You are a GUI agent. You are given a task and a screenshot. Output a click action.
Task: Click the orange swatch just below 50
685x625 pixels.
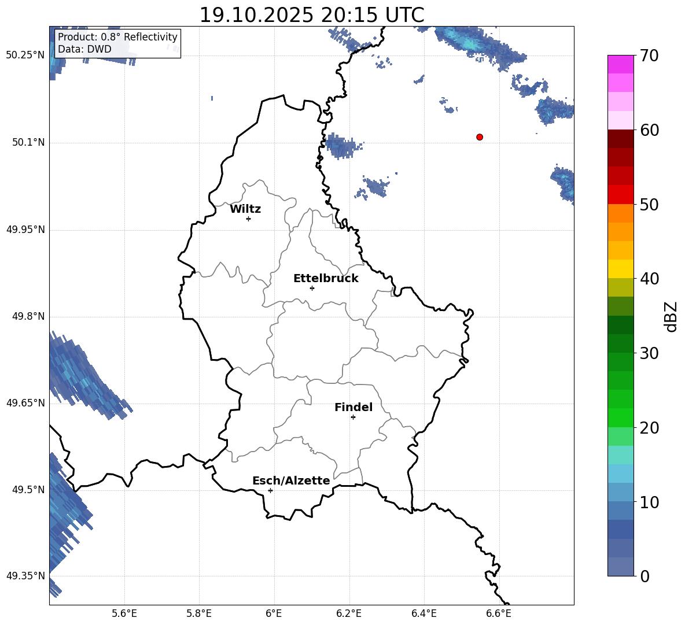(x=620, y=213)
